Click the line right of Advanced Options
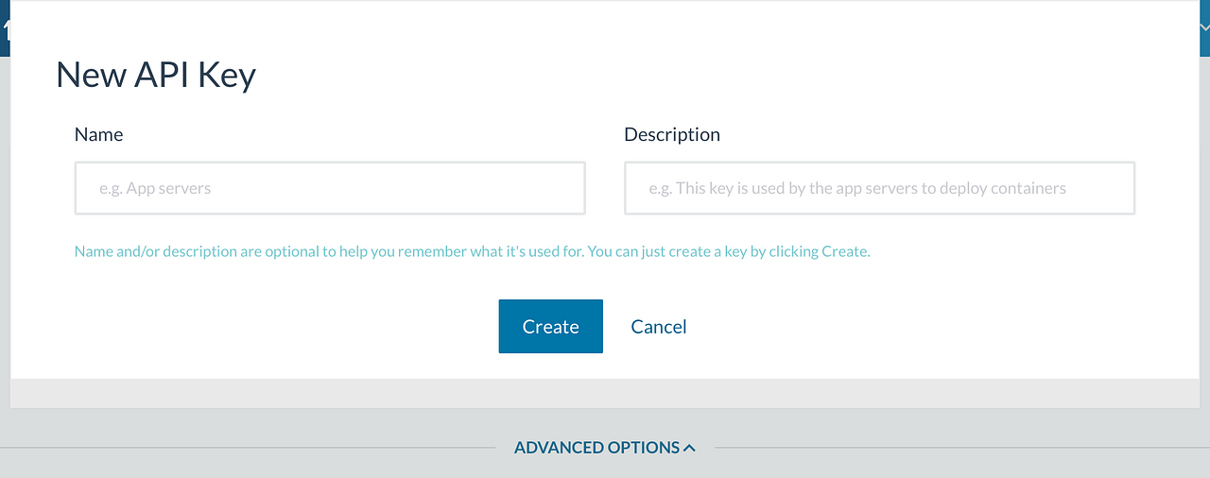The image size is (1210, 478). click(x=962, y=447)
